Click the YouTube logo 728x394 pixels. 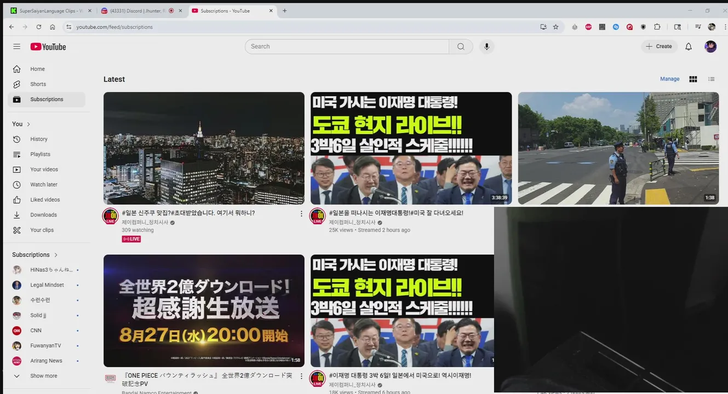[48, 47]
